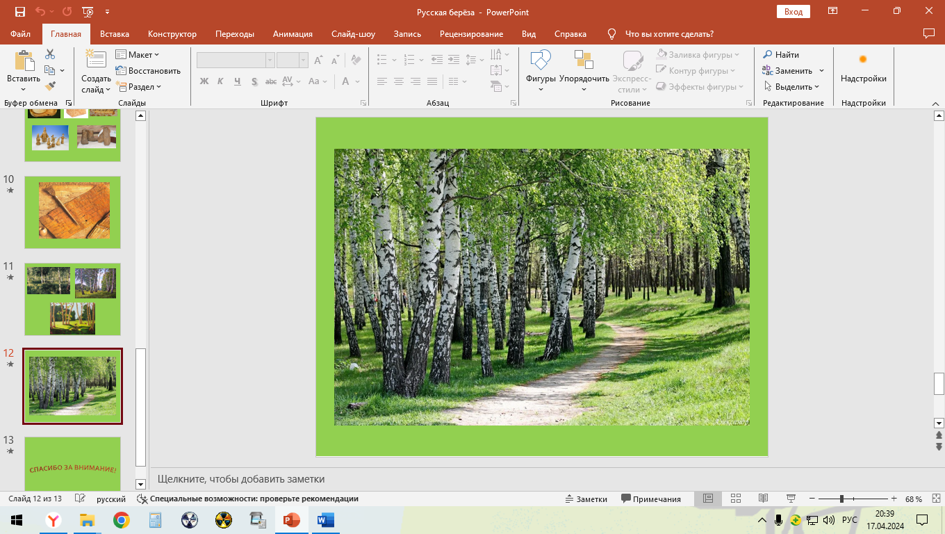Image resolution: width=945 pixels, height=534 pixels.
Task: Expand the Layout (Макет) dropdown
Action: coord(138,55)
